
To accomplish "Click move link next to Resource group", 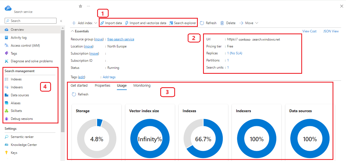I will point(99,39).
